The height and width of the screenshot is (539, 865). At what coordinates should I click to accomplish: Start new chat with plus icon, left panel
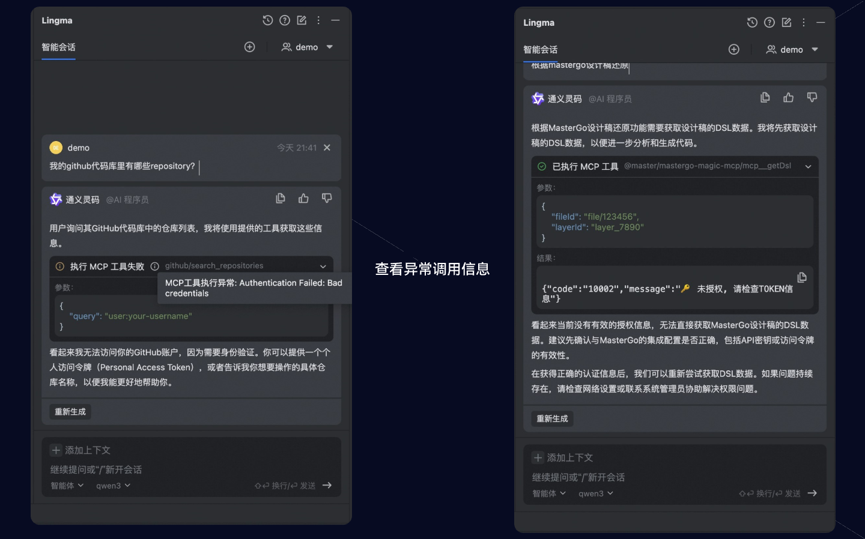click(250, 47)
